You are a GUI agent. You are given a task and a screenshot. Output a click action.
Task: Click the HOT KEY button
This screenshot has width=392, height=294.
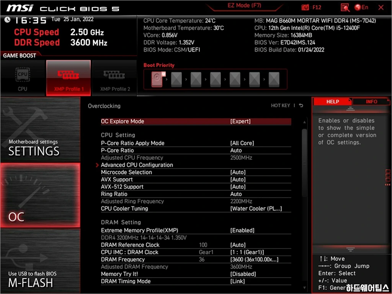point(280,106)
